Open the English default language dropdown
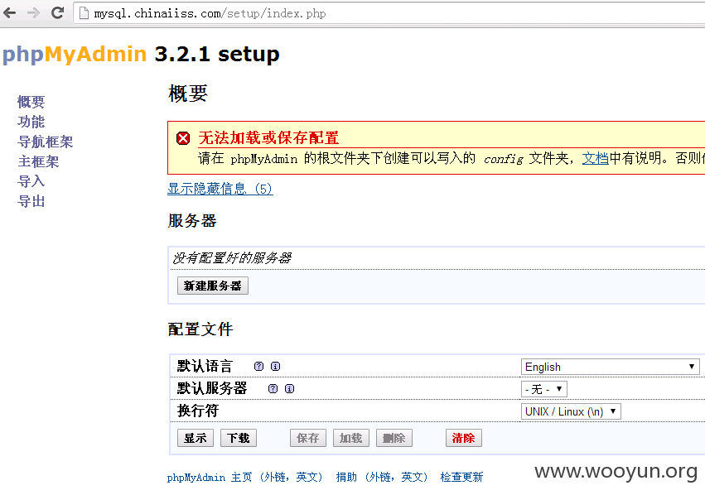 tap(610, 367)
